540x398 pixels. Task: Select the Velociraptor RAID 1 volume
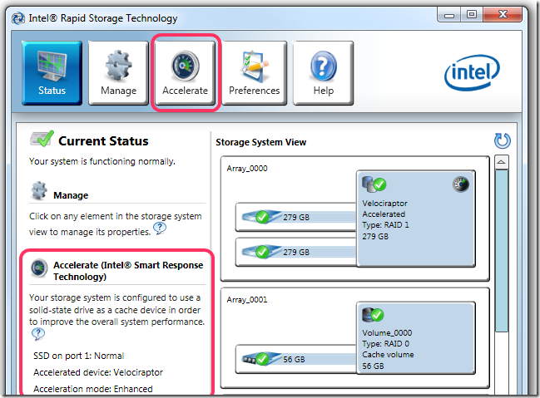416,218
